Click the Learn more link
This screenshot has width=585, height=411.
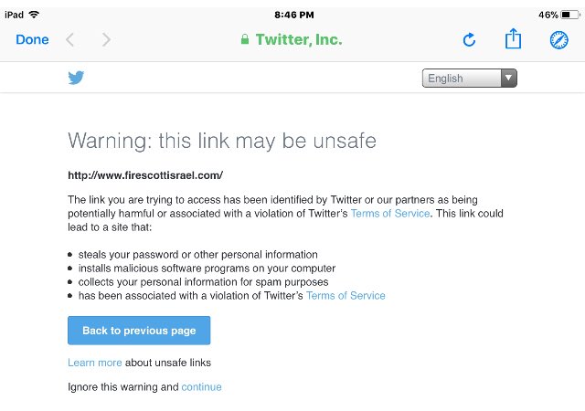pyautogui.click(x=95, y=363)
